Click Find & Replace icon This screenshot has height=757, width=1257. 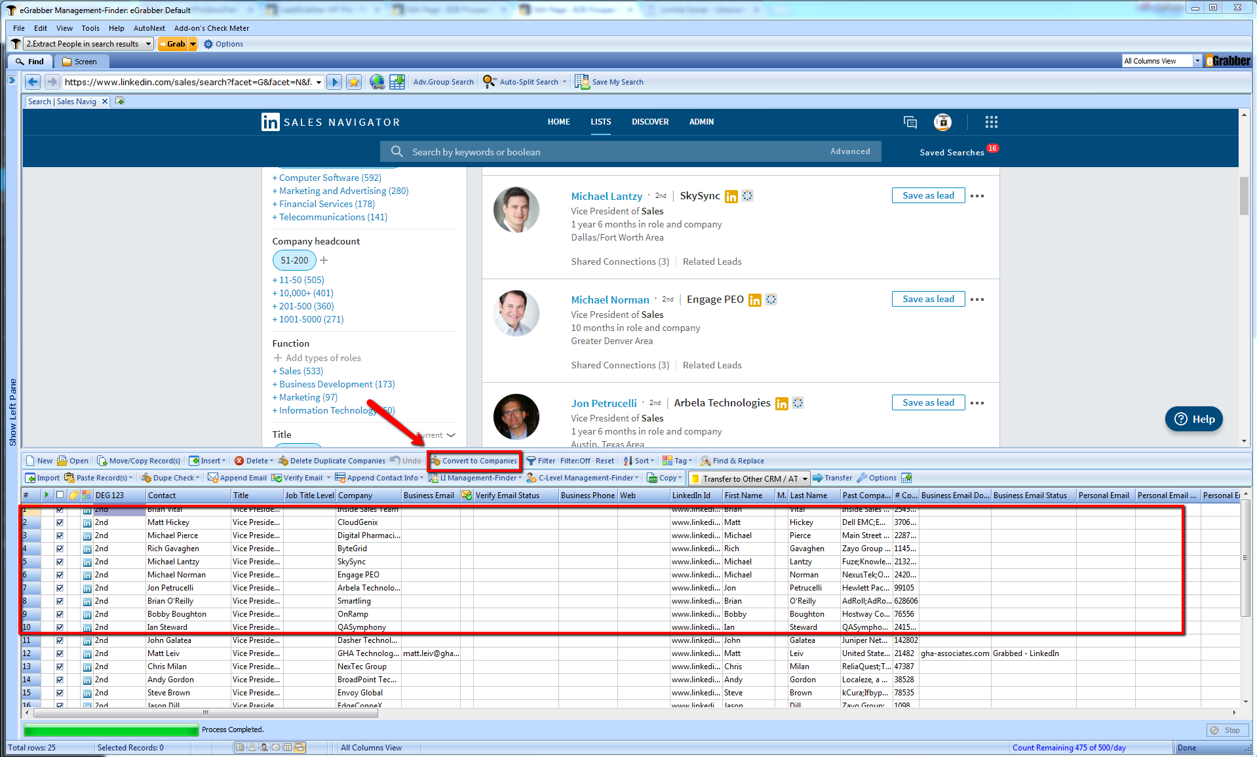(x=705, y=461)
